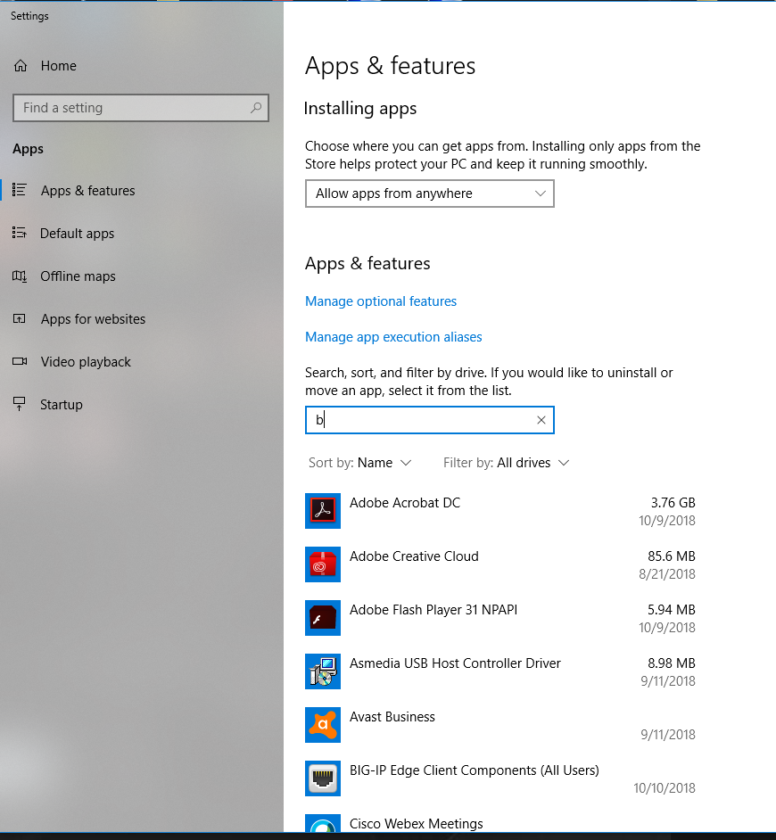The image size is (776, 840).
Task: Select Adobe Flash Player 31 NPAPI entry
Action: [433, 610]
